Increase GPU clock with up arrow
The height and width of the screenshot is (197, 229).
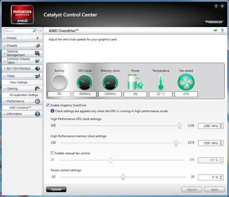[221, 124]
